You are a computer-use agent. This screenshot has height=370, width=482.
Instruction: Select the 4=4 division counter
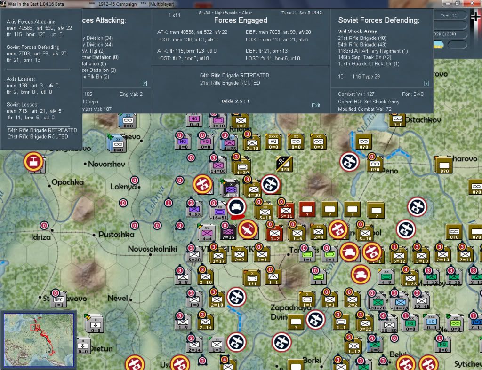coord(206,233)
